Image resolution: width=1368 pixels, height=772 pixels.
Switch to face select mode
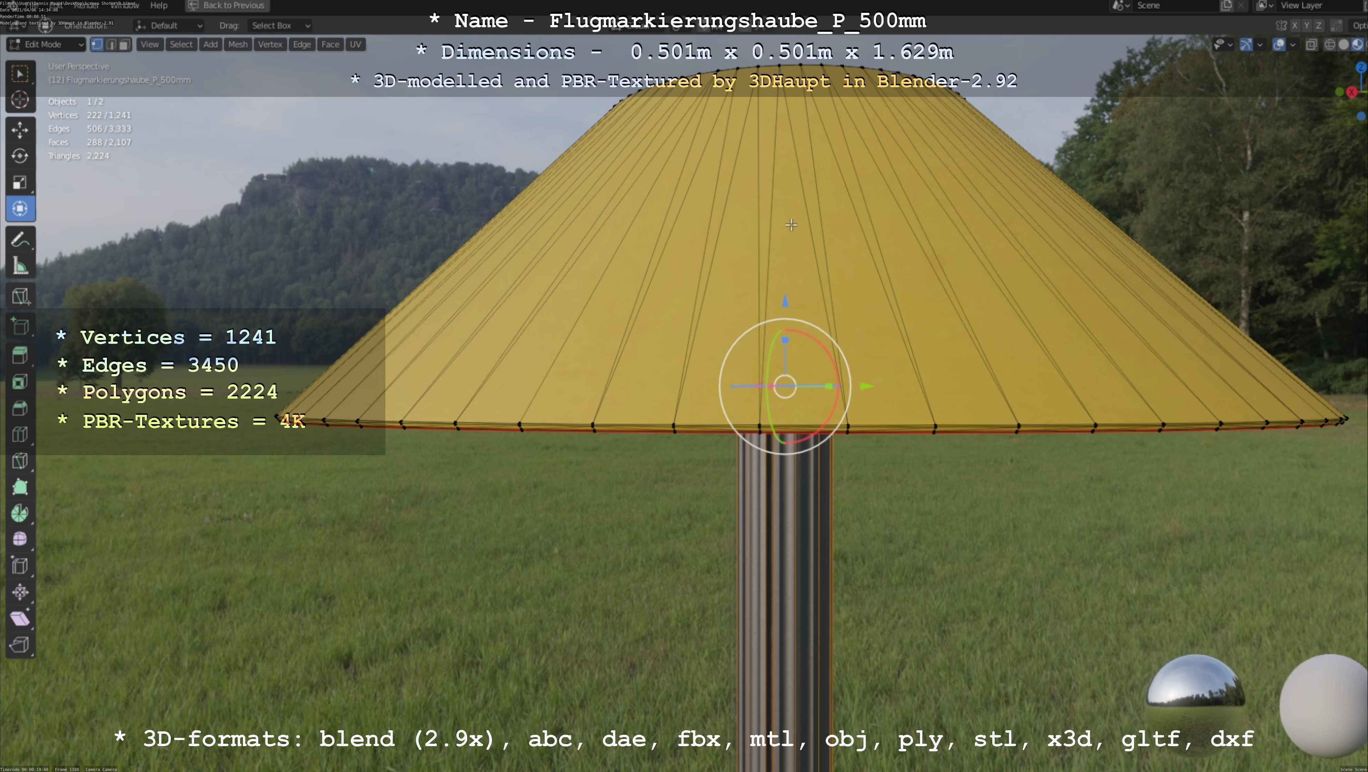tap(124, 44)
